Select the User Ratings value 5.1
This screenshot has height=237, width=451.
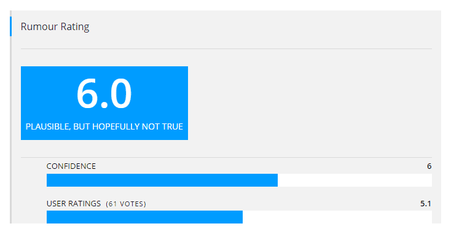tap(426, 204)
